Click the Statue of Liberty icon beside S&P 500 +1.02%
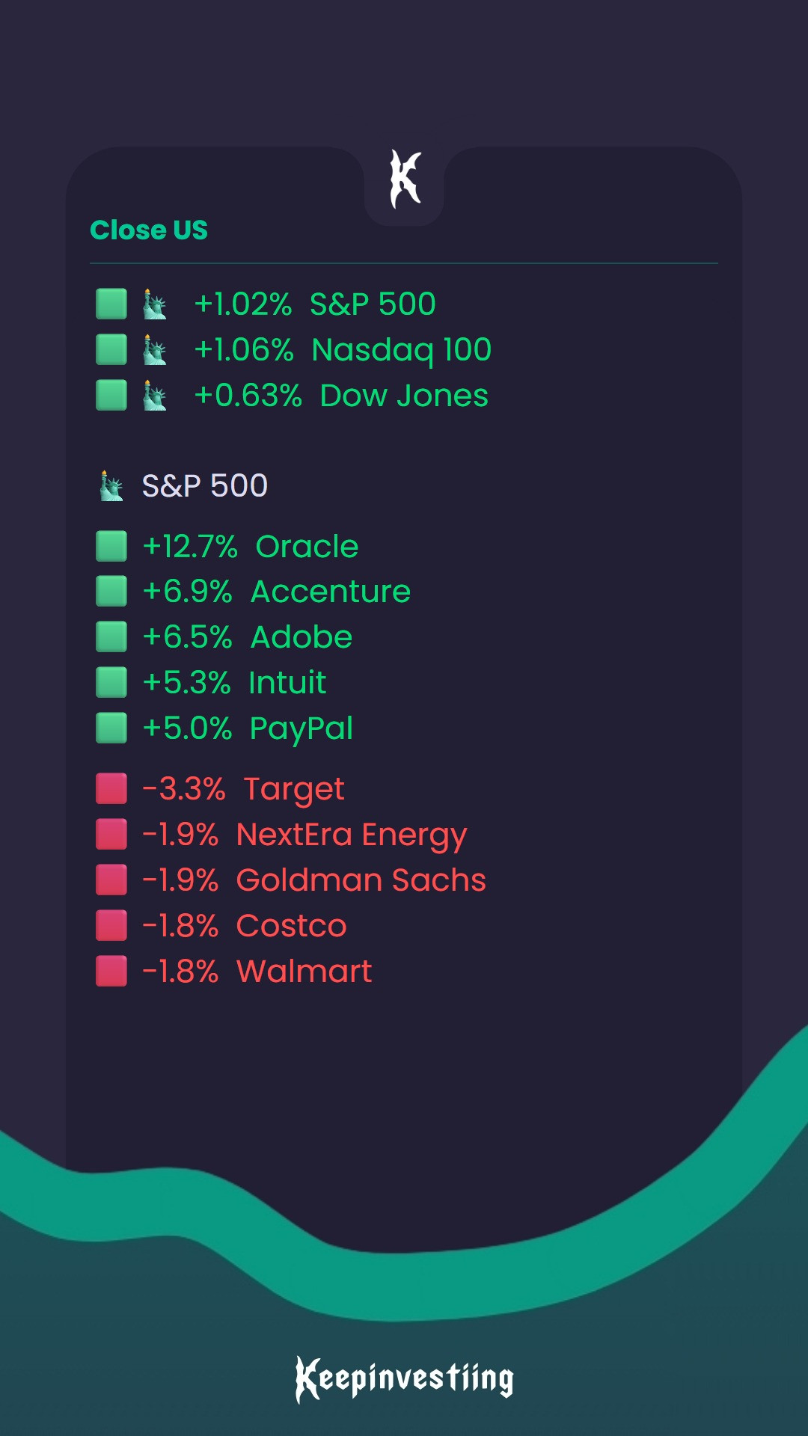The width and height of the screenshot is (808, 1436). (155, 304)
